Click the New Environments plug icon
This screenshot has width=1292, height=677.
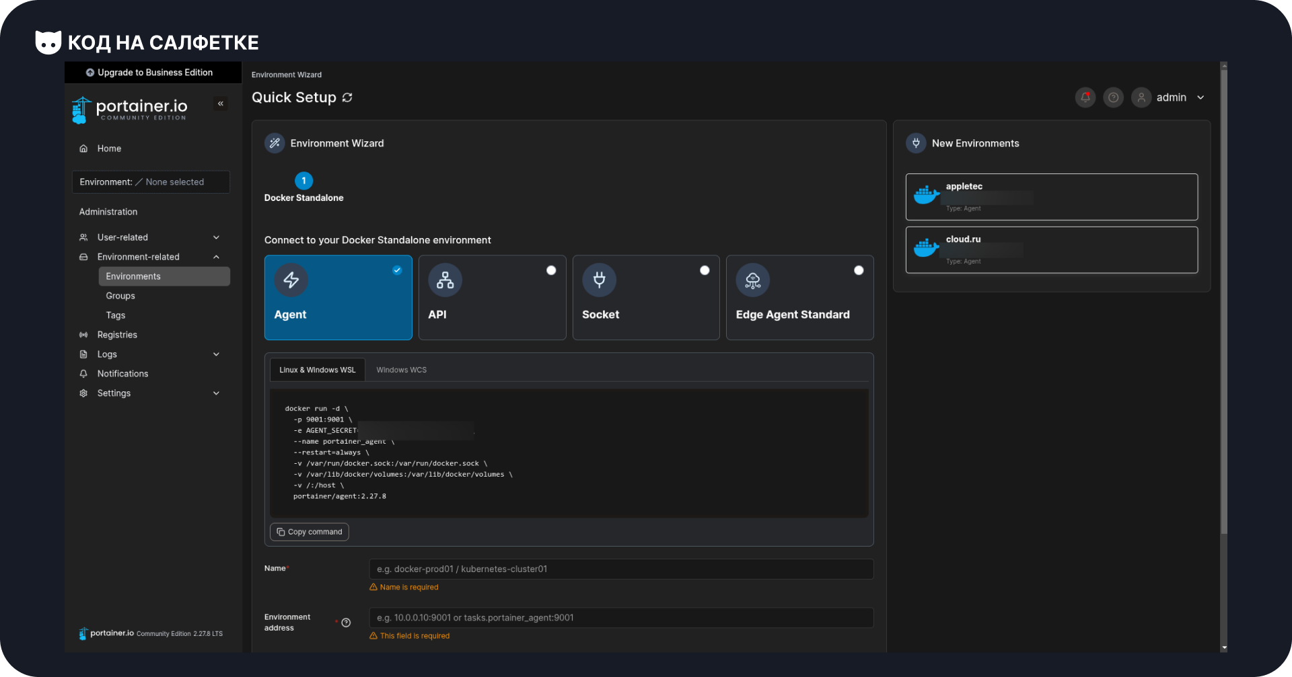tap(916, 143)
